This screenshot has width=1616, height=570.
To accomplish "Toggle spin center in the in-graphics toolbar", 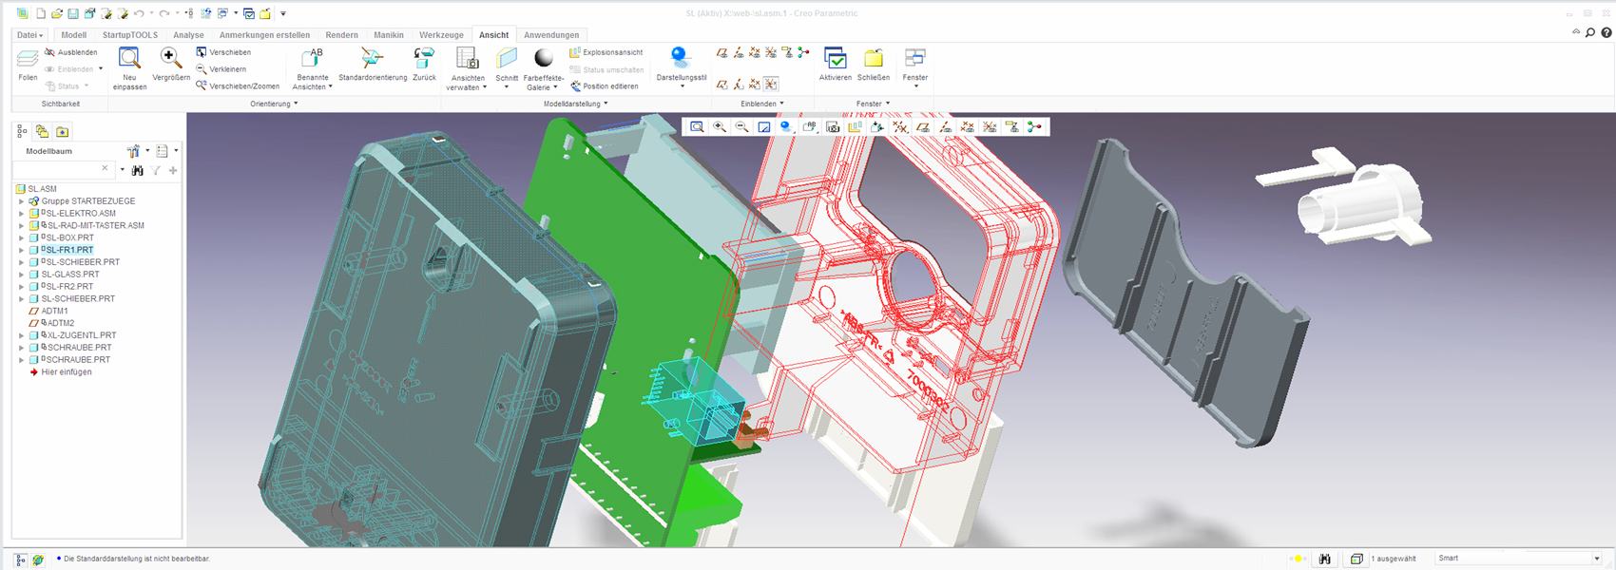I will pyautogui.click(x=1034, y=126).
